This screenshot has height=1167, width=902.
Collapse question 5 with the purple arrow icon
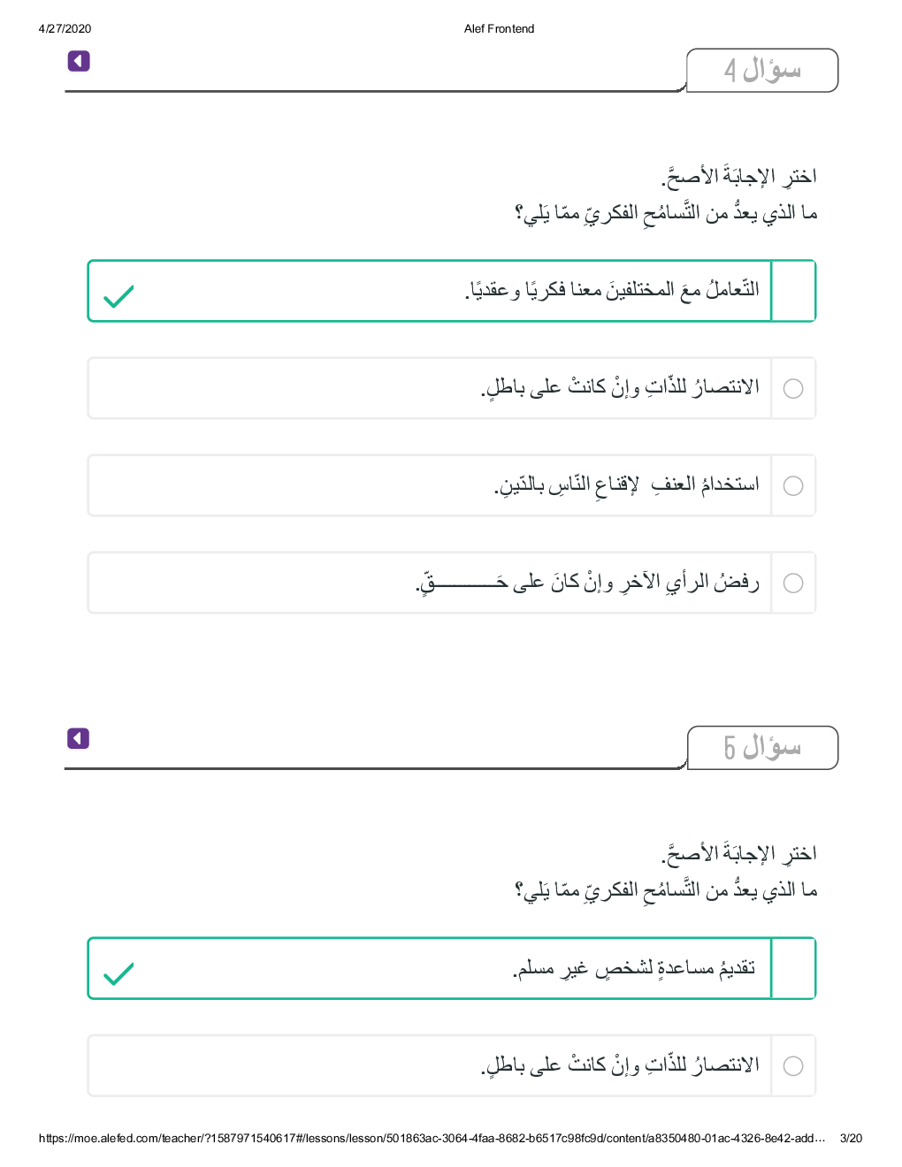[x=79, y=738]
